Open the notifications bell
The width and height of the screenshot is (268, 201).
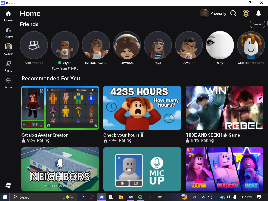pyautogui.click(x=258, y=13)
